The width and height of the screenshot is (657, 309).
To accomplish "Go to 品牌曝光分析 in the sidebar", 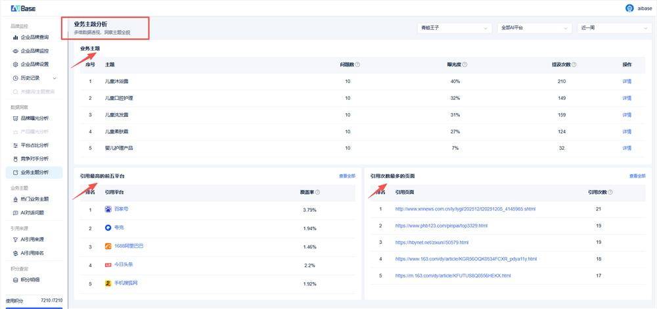I will tap(34, 118).
